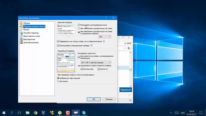Open Вид главного окна settings

(x=32, y=36)
